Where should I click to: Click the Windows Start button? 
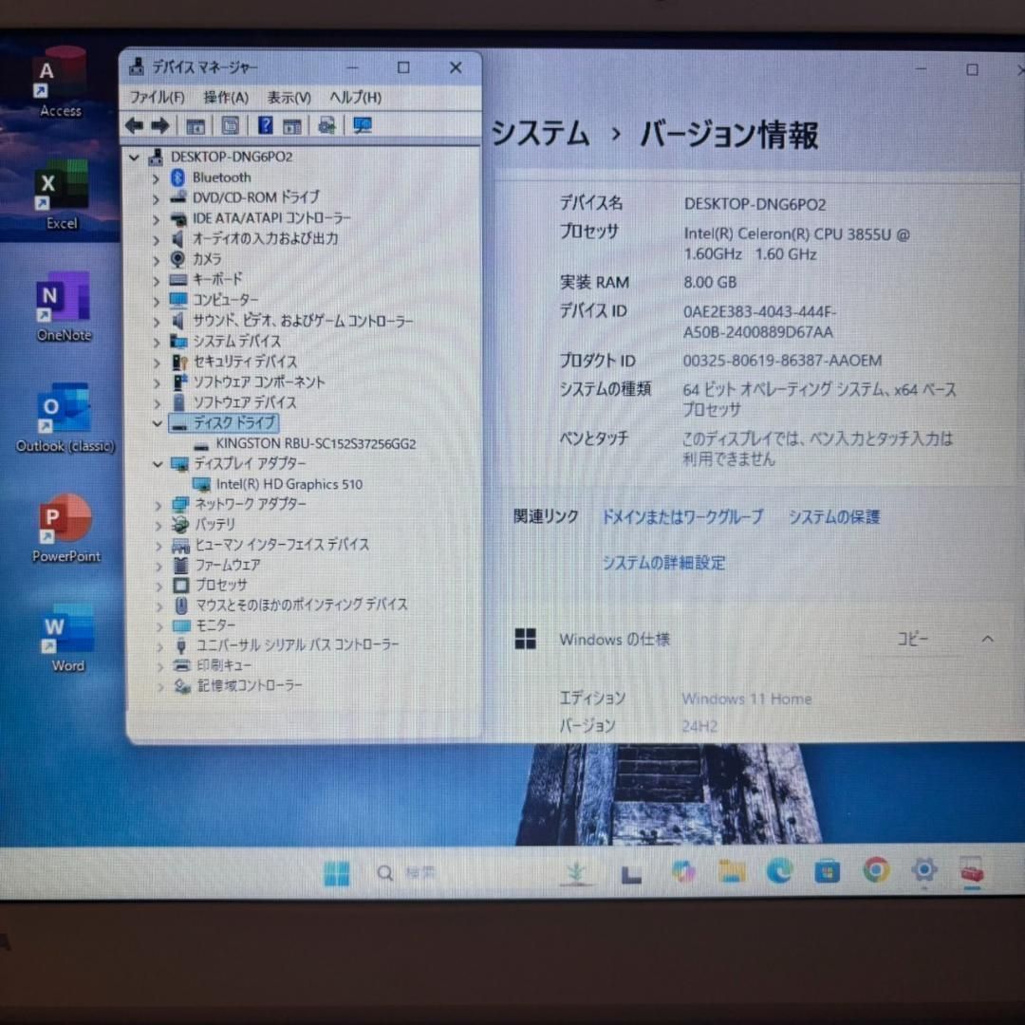(x=336, y=873)
